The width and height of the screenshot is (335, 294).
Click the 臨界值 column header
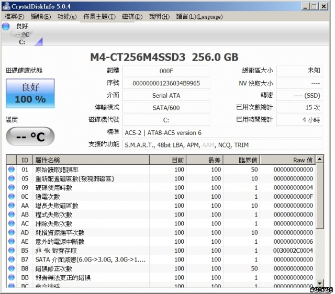(x=242, y=160)
